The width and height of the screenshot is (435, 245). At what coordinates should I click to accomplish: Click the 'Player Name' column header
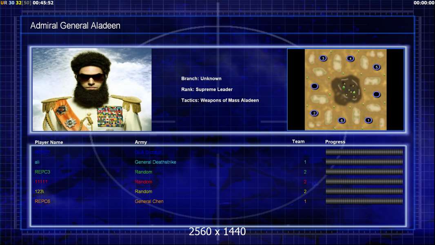pyautogui.click(x=49, y=142)
